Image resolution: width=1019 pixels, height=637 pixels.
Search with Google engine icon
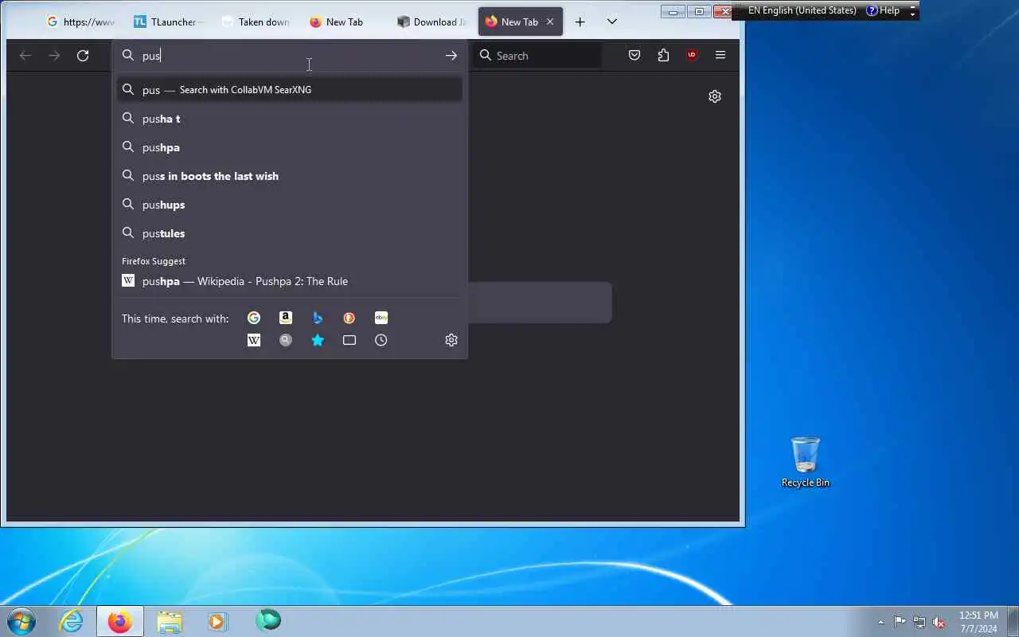pos(254,318)
